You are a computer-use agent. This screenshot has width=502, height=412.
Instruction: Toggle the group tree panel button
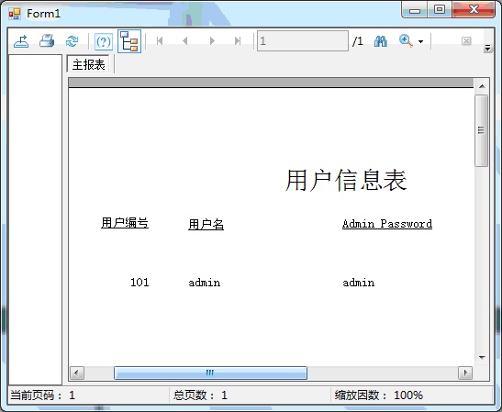click(129, 41)
